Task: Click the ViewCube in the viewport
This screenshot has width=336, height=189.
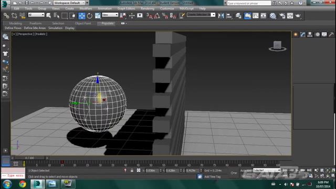Action: point(278,46)
